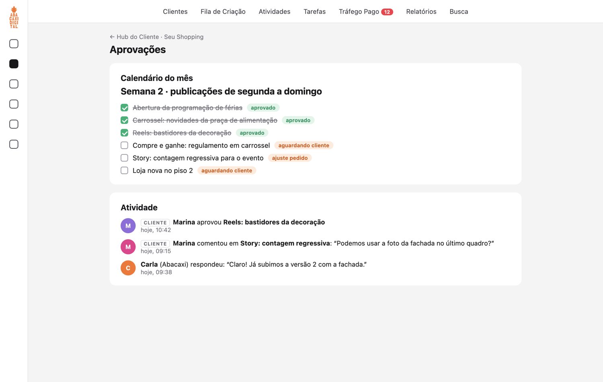Click timestamp hoje, 09:38

(156, 272)
